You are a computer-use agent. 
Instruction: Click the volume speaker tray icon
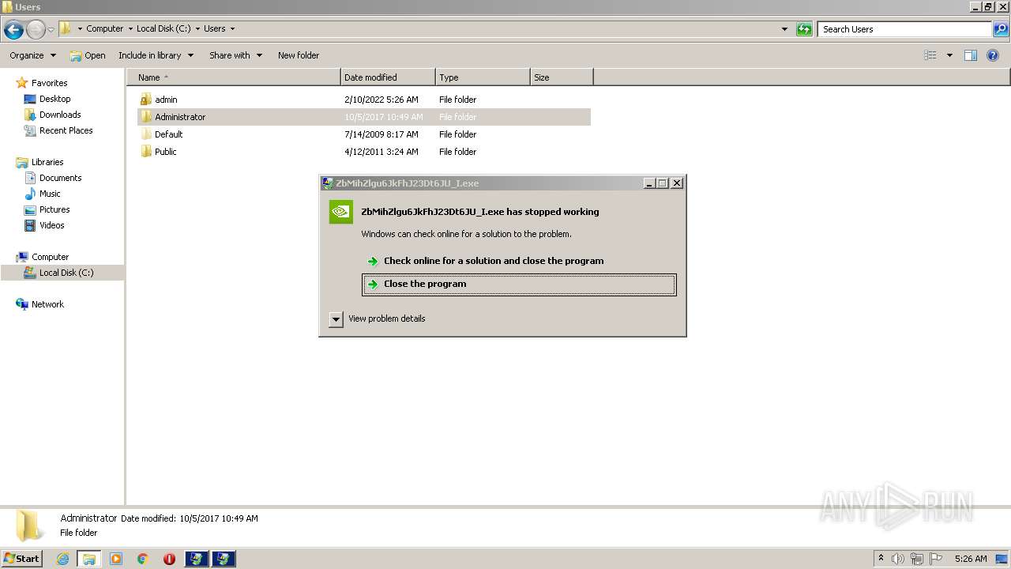click(897, 559)
